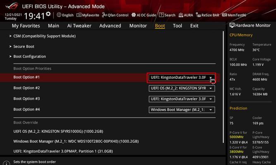Click the 1.616 V MC Volt value

click(235, 94)
